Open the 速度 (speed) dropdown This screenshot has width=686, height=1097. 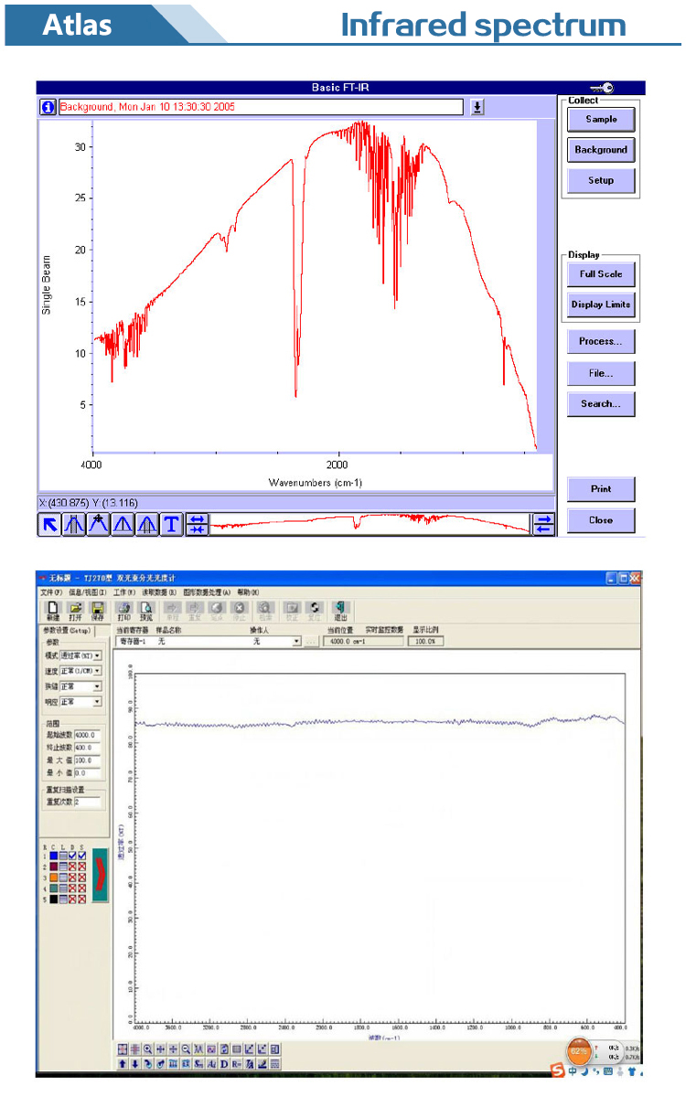point(97,670)
